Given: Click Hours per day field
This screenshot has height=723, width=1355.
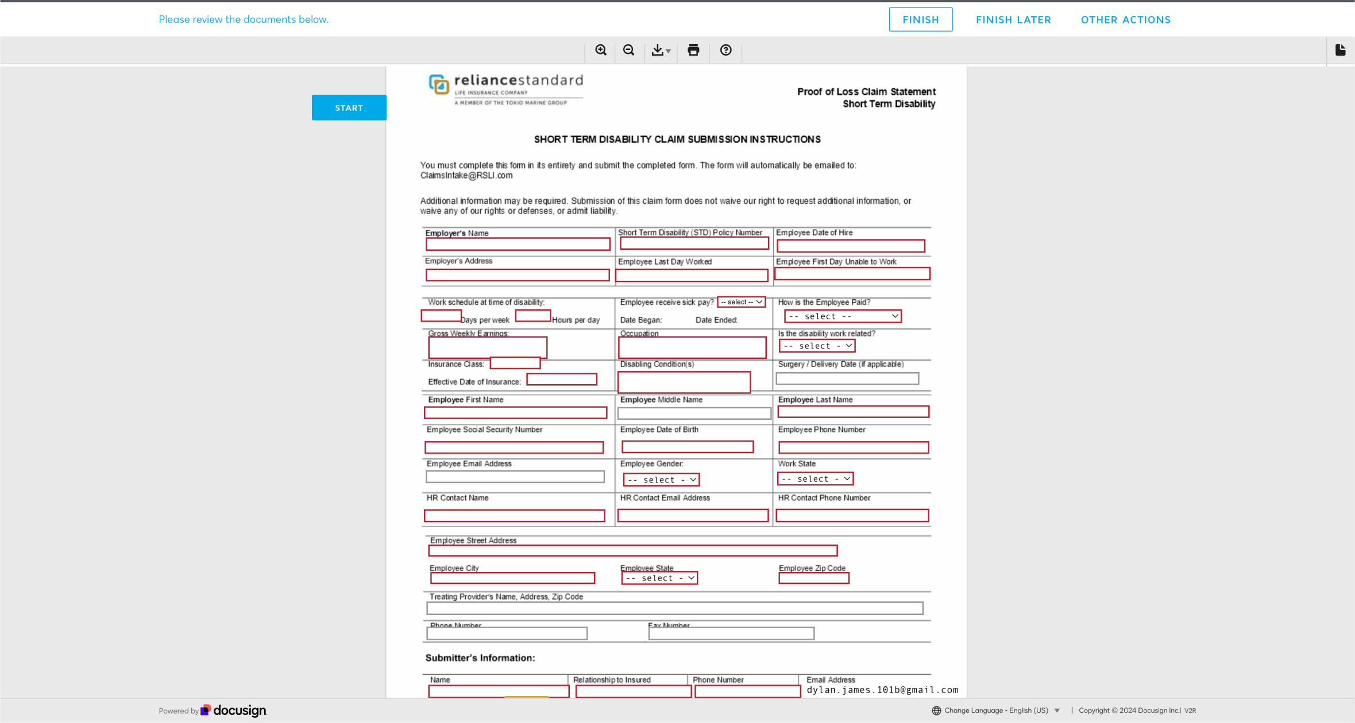Looking at the screenshot, I should click(x=533, y=315).
